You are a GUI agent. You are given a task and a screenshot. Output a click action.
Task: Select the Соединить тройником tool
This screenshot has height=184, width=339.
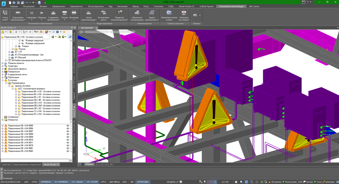(x=53, y=15)
